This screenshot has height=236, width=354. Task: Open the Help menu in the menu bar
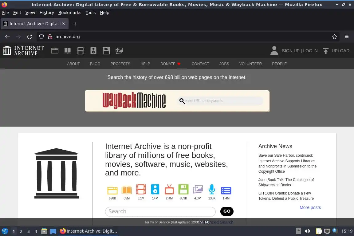[104, 13]
